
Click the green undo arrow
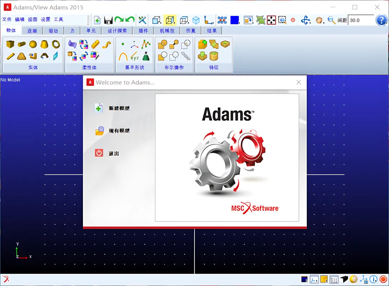130,20
